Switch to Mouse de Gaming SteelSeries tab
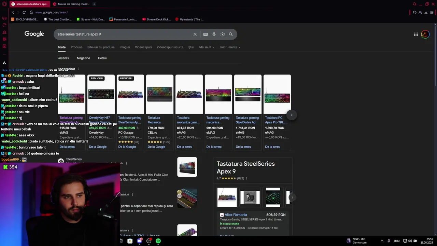The height and width of the screenshot is (246, 437). click(71, 4)
